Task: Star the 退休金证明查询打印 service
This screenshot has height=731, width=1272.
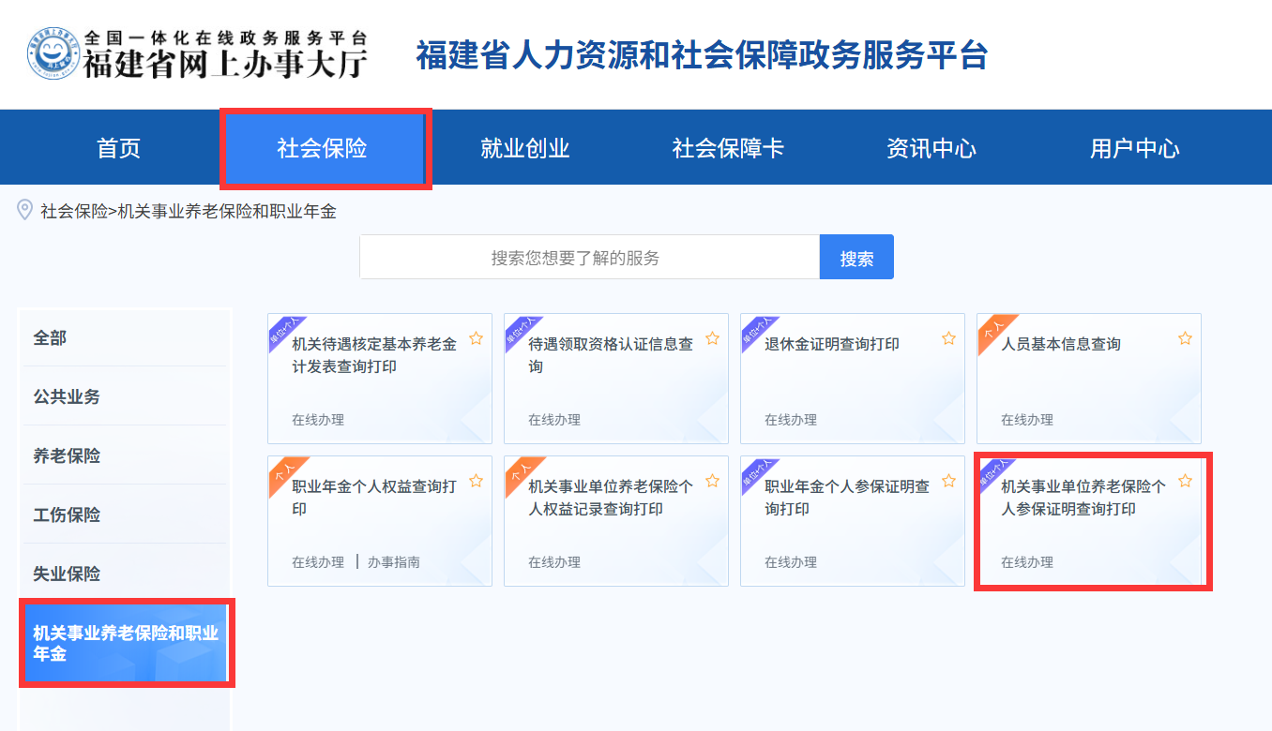Action: click(x=948, y=338)
